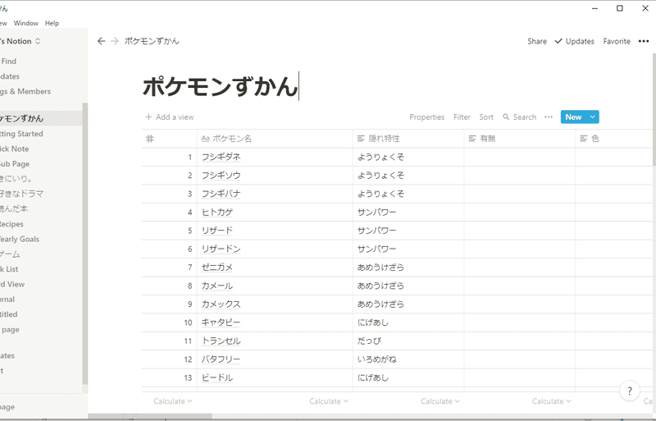Click the page vertical scrollbar on the right

pyautogui.click(x=654, y=109)
